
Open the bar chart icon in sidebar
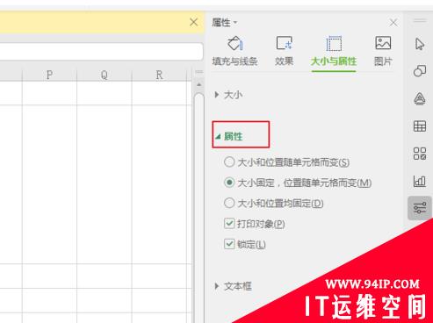pos(420,181)
